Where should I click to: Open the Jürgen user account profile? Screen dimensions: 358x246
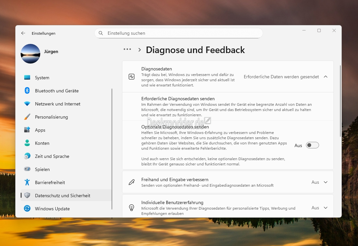tap(51, 52)
